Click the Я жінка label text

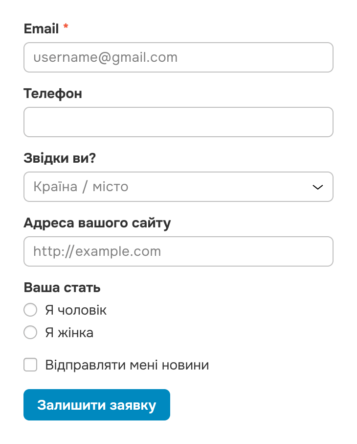[69, 333]
